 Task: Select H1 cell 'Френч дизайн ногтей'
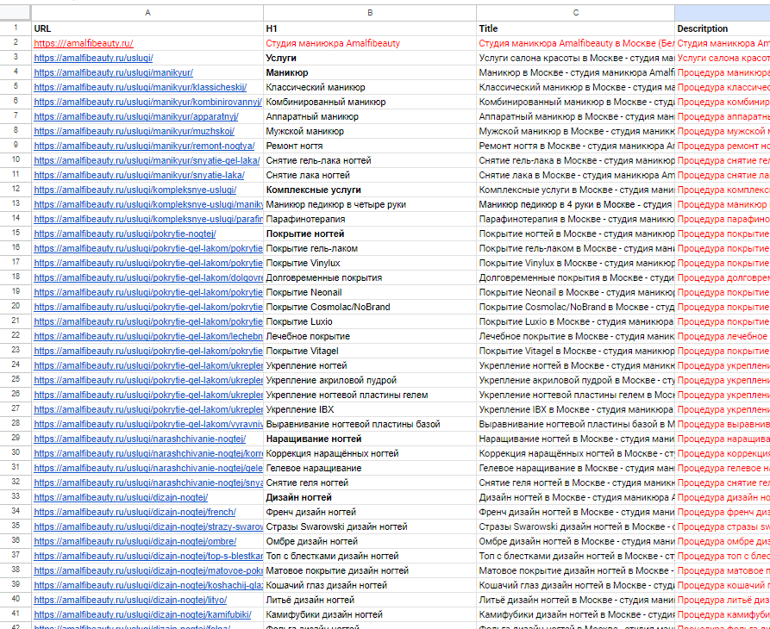370,512
